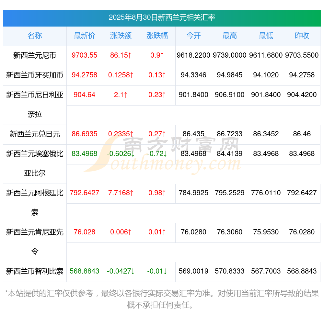
Task: Select the 涨跌幅 column header
Action: [x=157, y=36]
